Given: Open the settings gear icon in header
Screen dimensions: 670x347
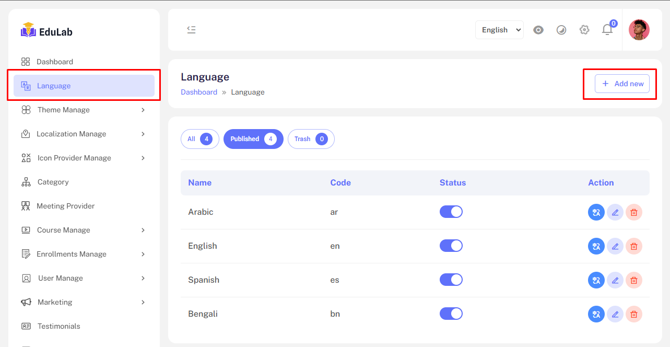Looking at the screenshot, I should pos(584,30).
